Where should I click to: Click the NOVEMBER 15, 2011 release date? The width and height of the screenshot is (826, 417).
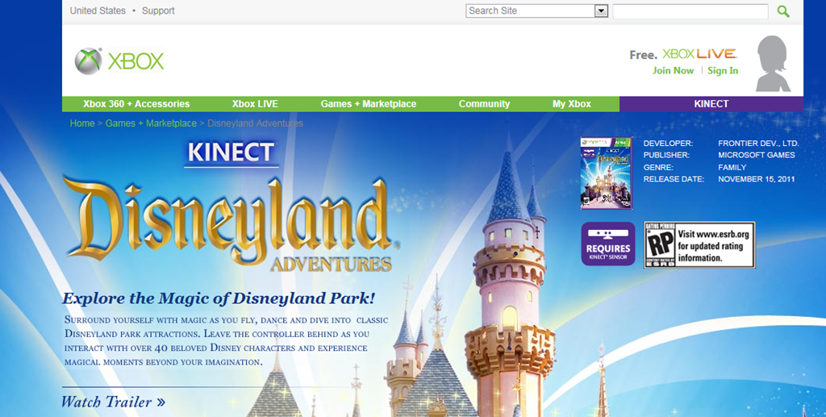[757, 179]
